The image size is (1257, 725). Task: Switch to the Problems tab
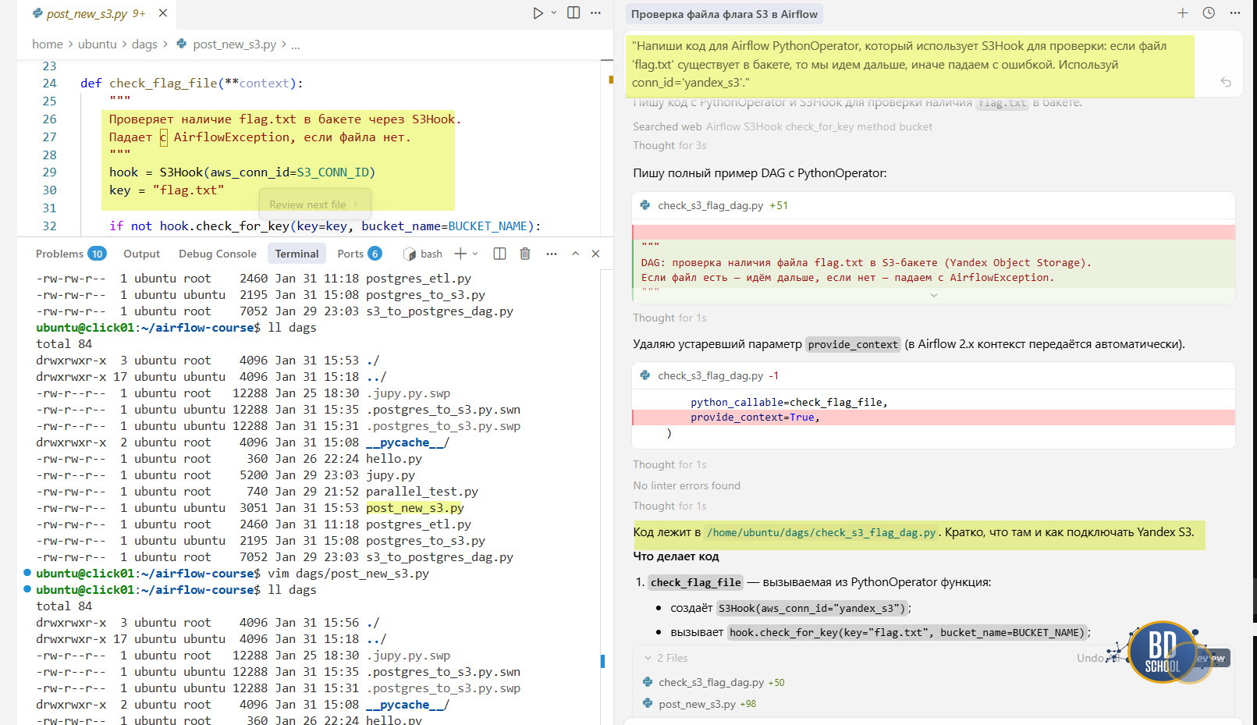(59, 254)
